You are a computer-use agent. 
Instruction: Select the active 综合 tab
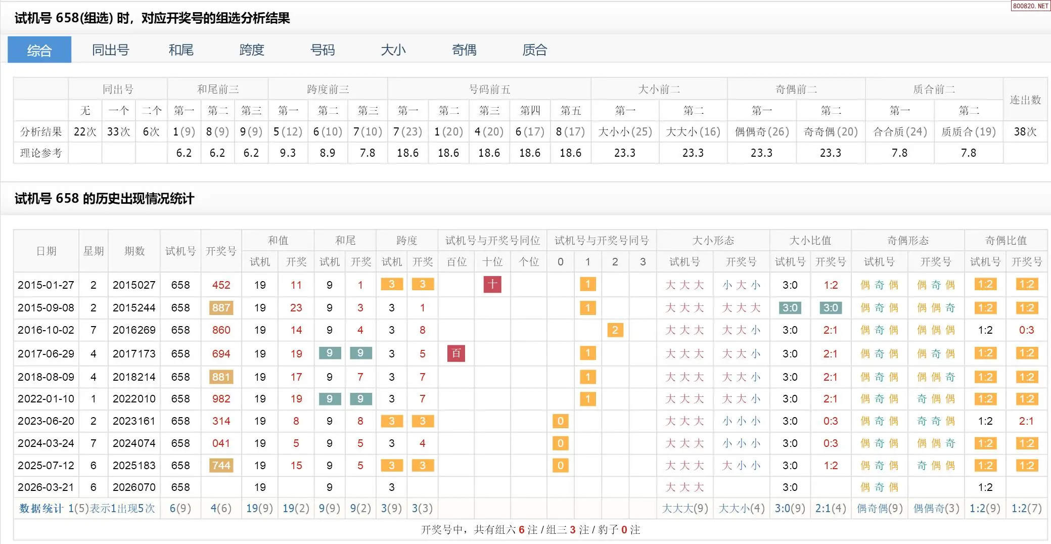[39, 50]
